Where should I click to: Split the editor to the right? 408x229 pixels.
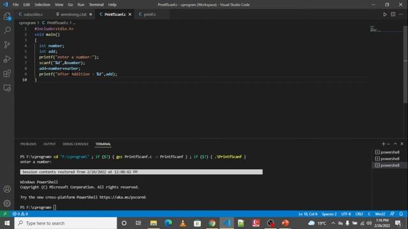point(393,14)
